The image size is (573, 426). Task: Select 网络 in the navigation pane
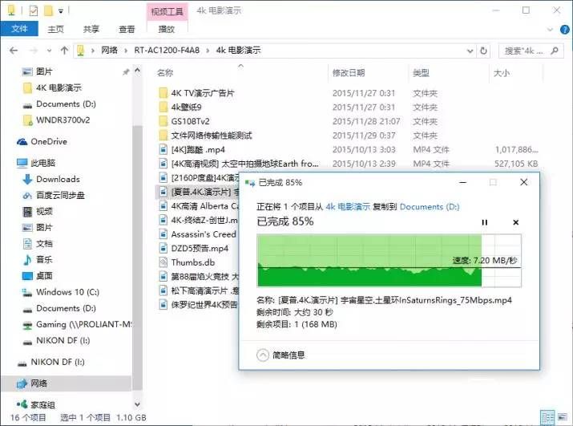38,383
